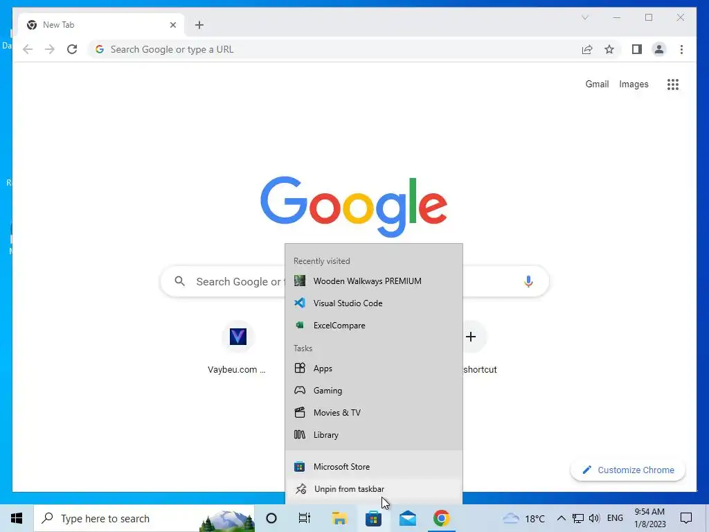Click the magnifier in Google search box
The height and width of the screenshot is (532, 709).
pyautogui.click(x=179, y=281)
